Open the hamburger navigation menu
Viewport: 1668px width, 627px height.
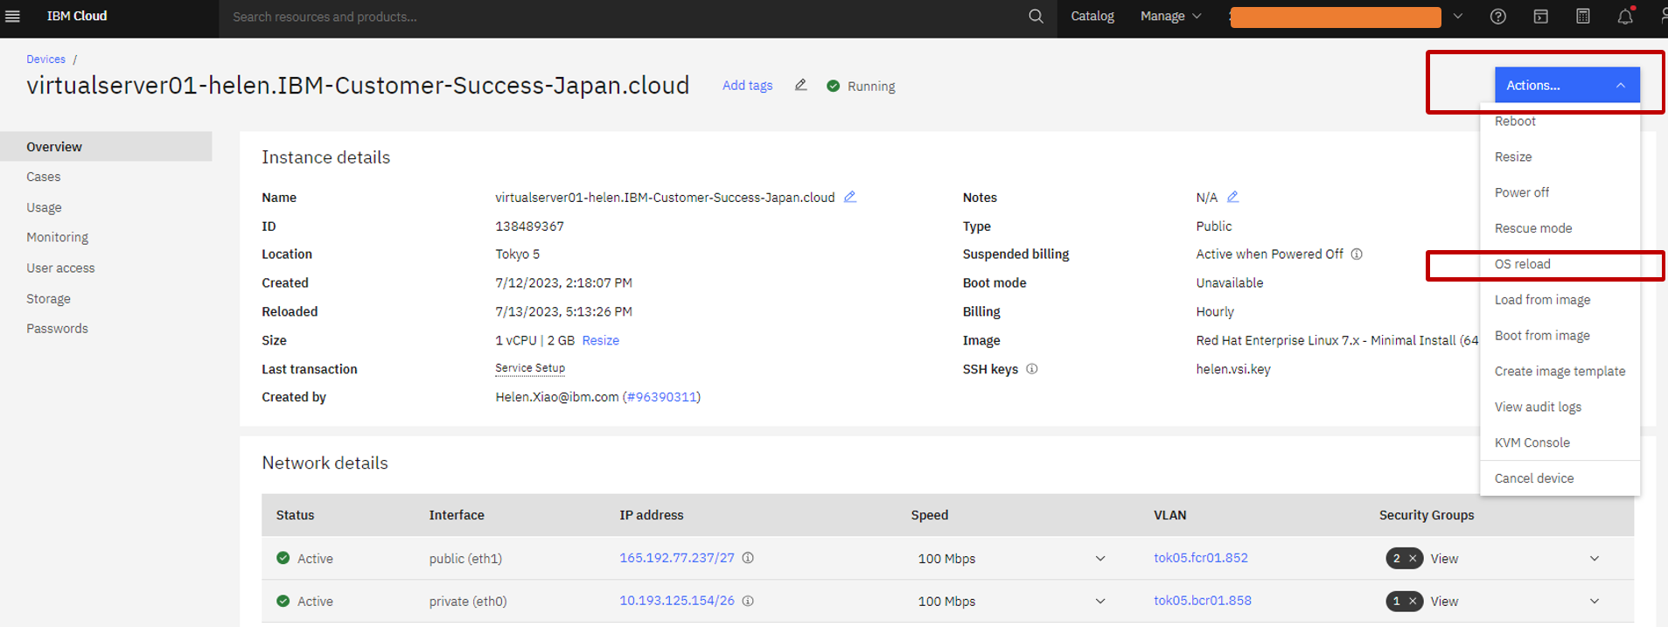tap(12, 17)
